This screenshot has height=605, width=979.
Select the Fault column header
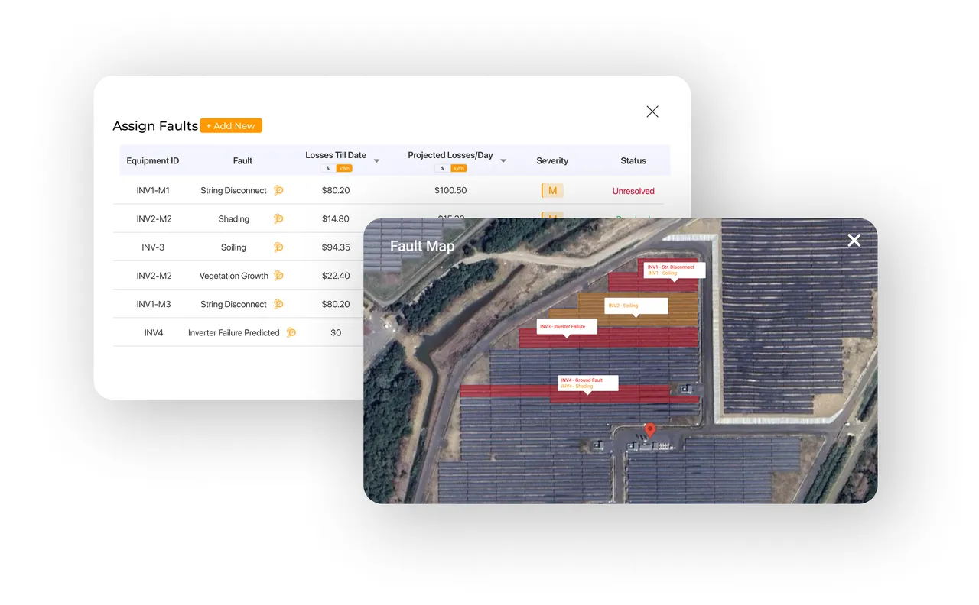point(242,160)
